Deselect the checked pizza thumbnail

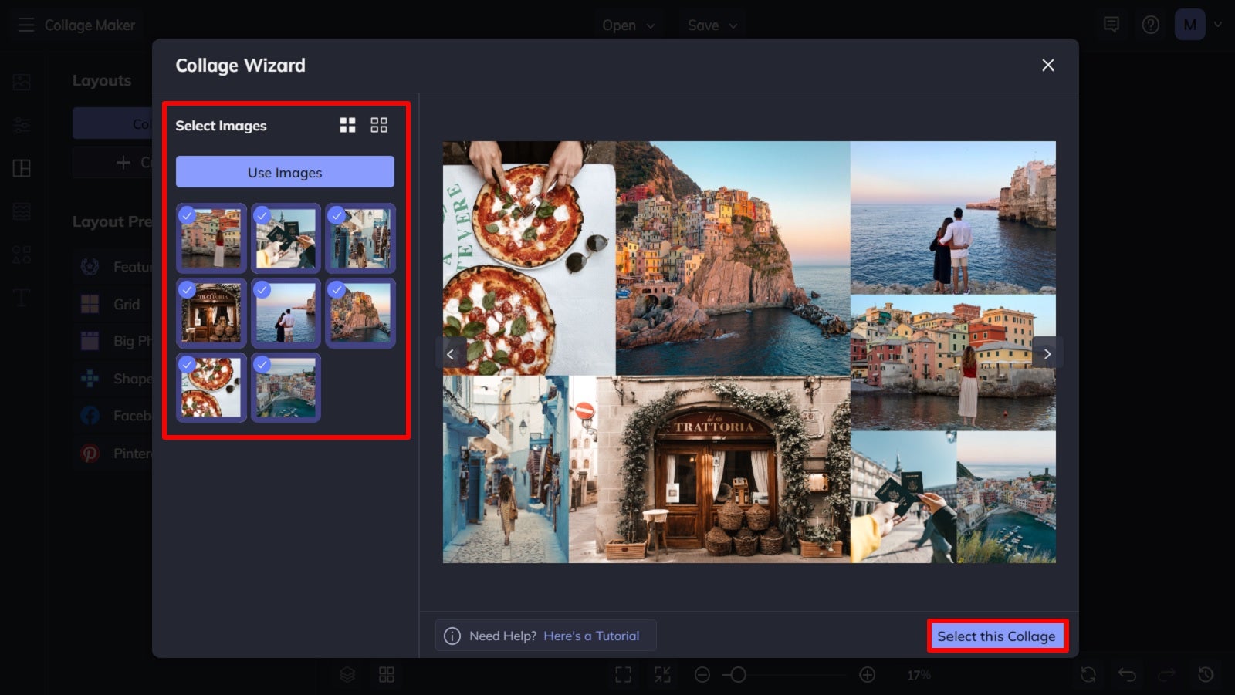[x=211, y=388]
